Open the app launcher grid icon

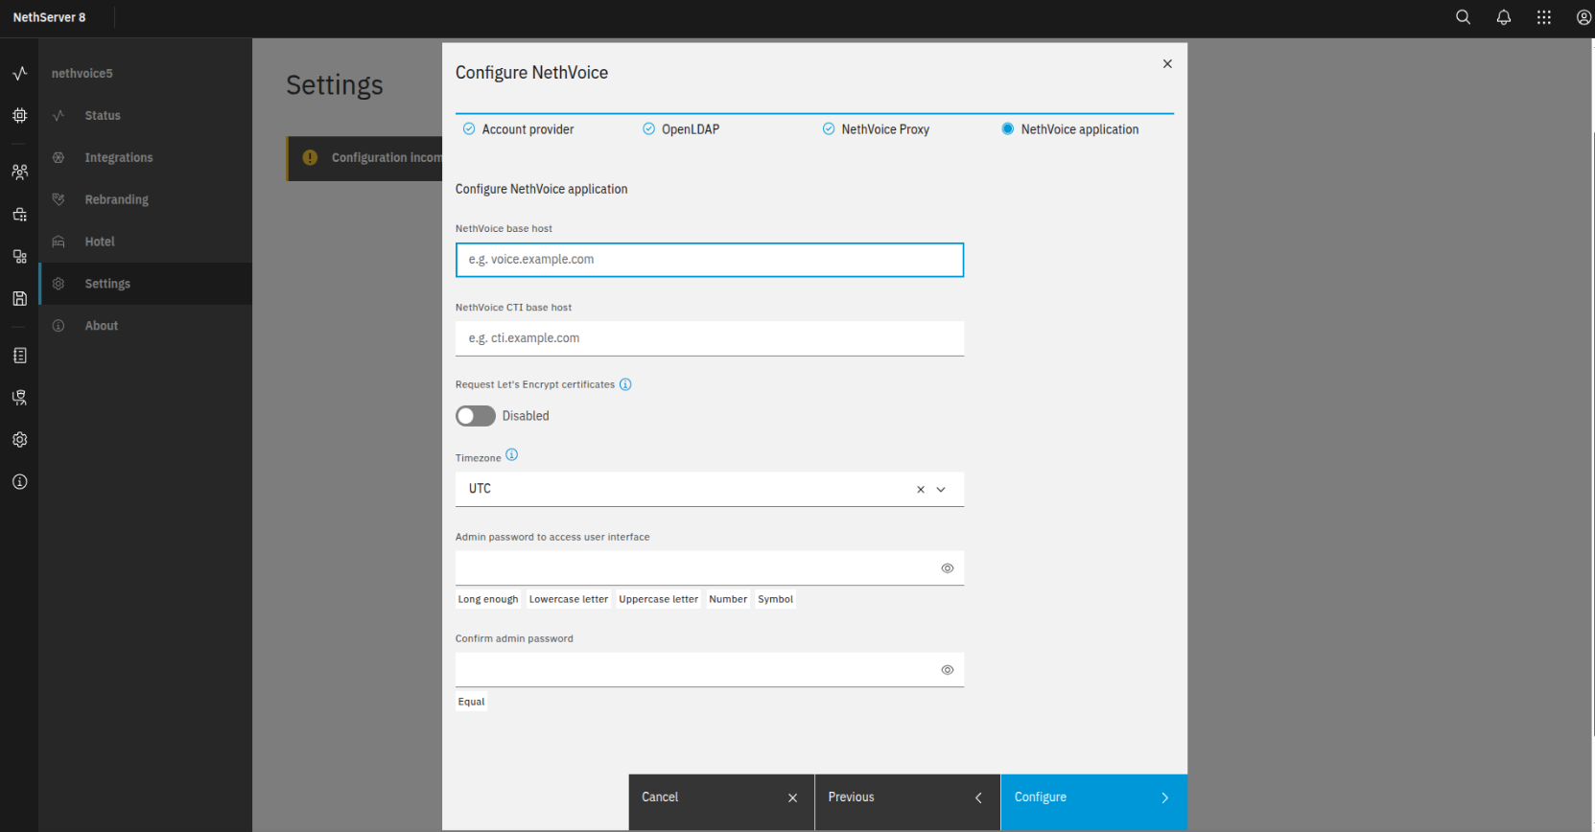click(1543, 17)
